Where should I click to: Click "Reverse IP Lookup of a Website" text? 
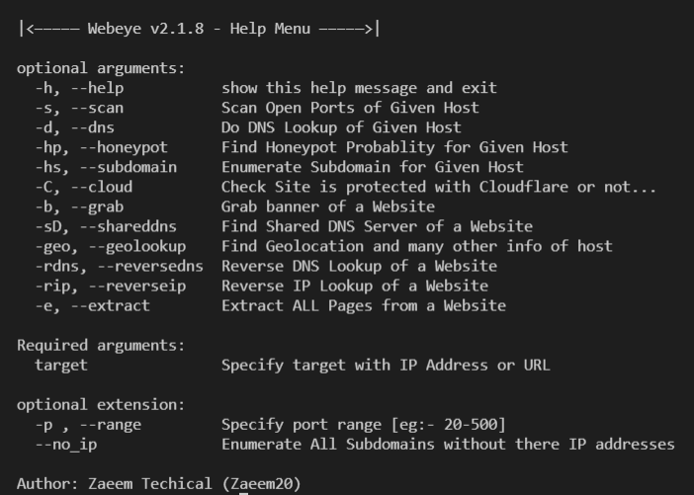pyautogui.click(x=354, y=286)
